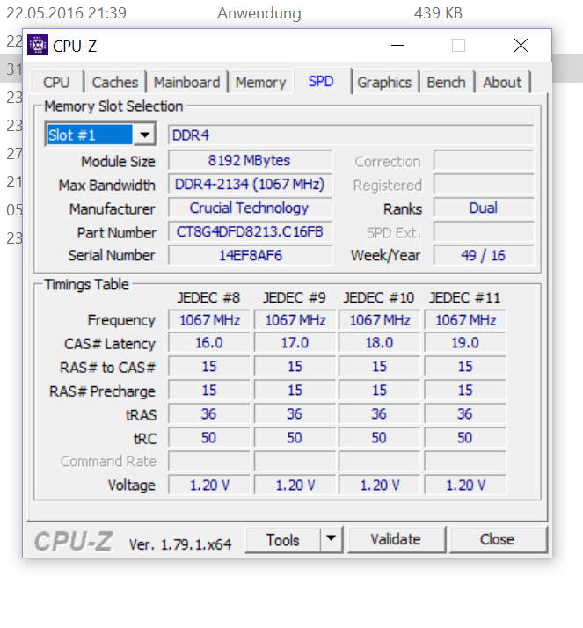The height and width of the screenshot is (628, 583).
Task: Click CAS# Latency value 17.0
Action: (x=295, y=343)
